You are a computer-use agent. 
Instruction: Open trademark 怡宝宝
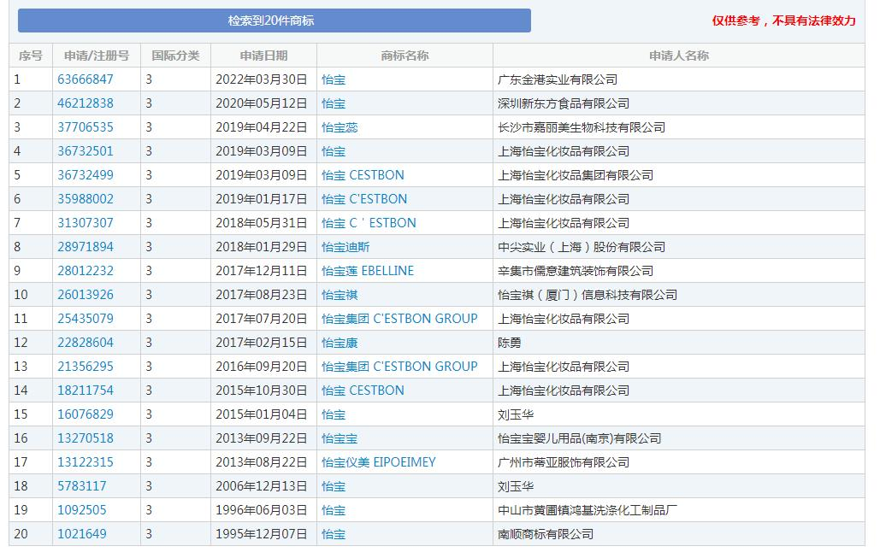point(340,438)
